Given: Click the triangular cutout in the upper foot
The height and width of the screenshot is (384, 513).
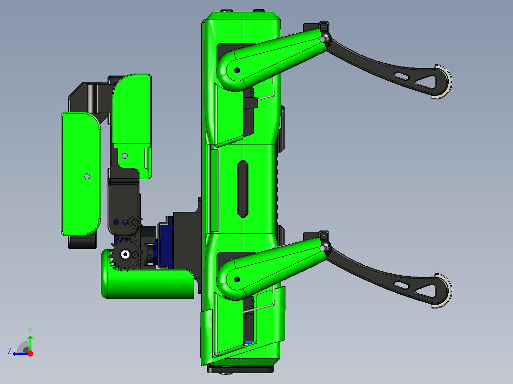Looking at the screenshot, I should [426, 82].
